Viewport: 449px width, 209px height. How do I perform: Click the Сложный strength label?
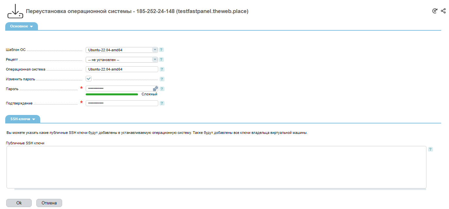pos(149,94)
